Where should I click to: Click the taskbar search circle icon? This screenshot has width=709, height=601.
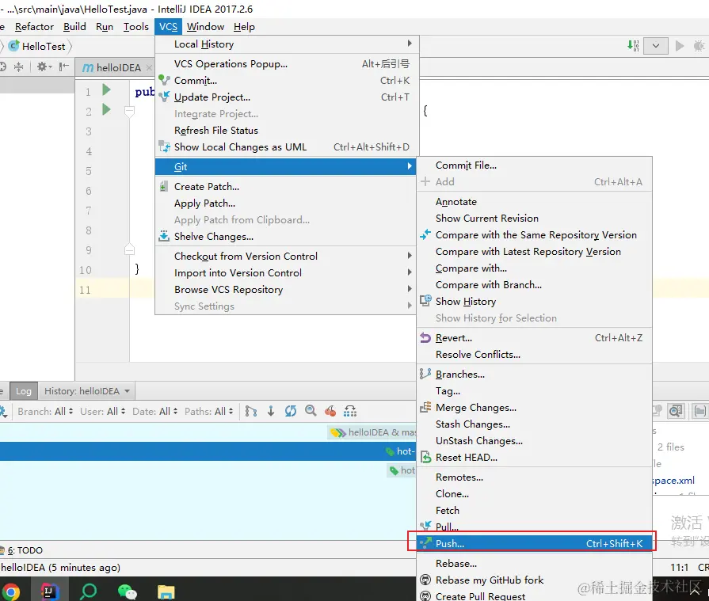(x=88, y=591)
